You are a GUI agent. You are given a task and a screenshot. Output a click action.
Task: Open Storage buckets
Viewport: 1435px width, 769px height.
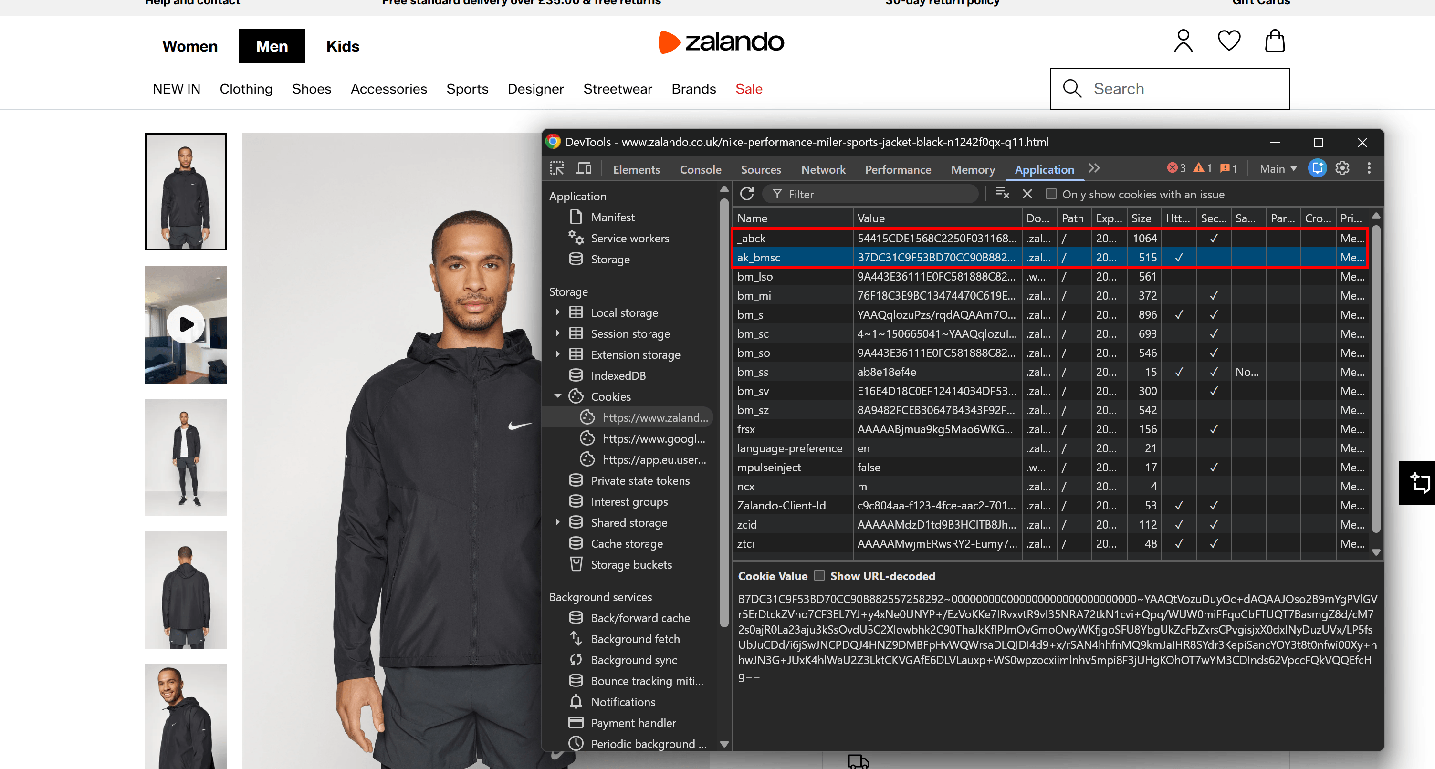pos(630,565)
